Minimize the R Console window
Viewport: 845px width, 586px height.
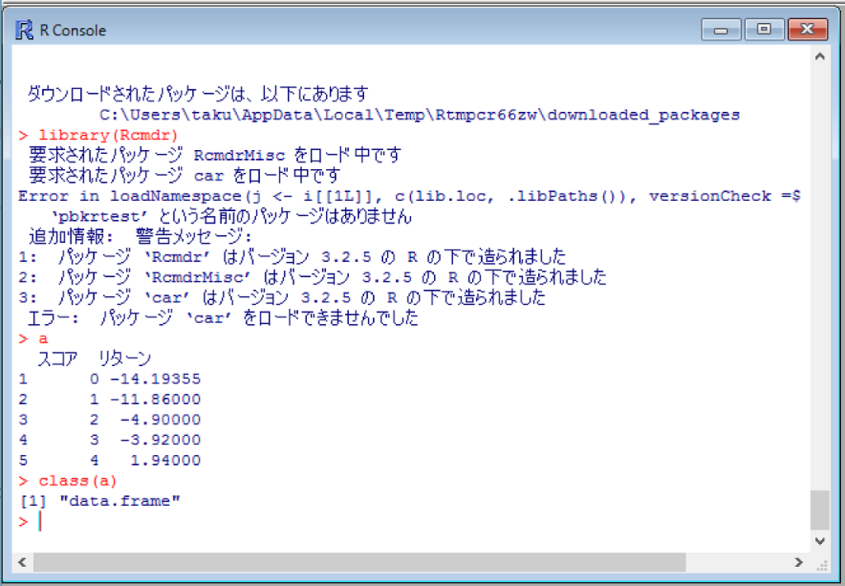[x=721, y=30]
